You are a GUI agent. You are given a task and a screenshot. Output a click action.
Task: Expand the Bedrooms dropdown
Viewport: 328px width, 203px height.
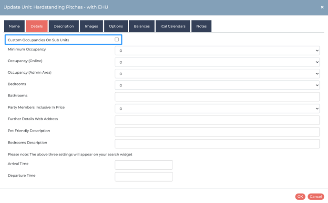coord(217,85)
